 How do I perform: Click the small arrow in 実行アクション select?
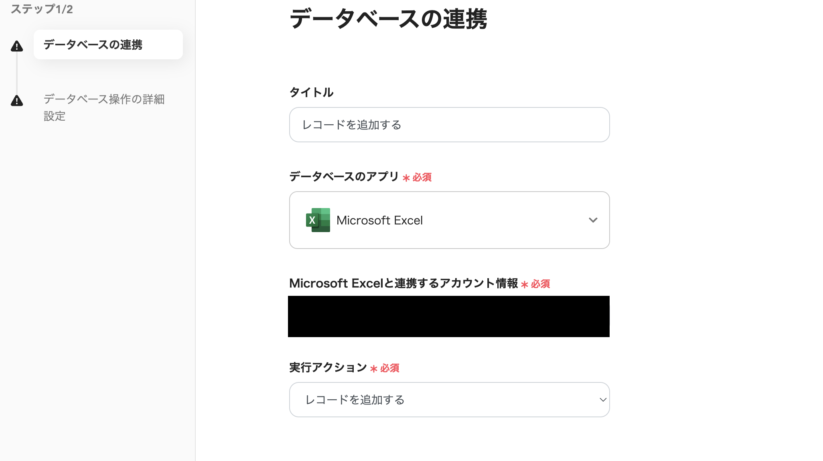[x=602, y=400]
